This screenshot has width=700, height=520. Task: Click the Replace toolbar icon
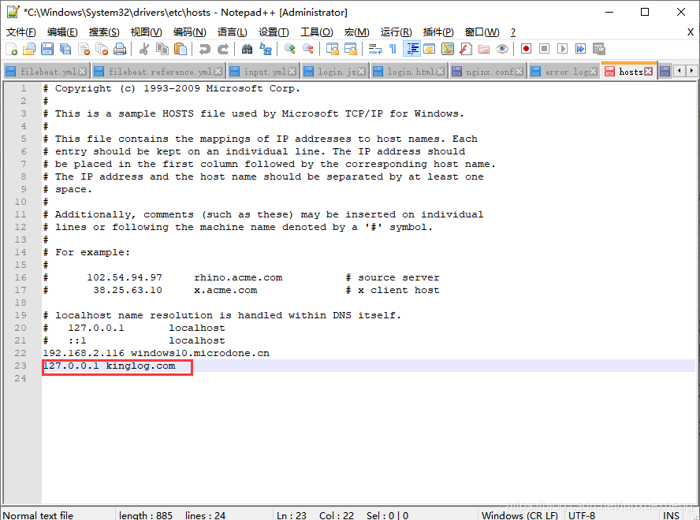tap(265, 49)
